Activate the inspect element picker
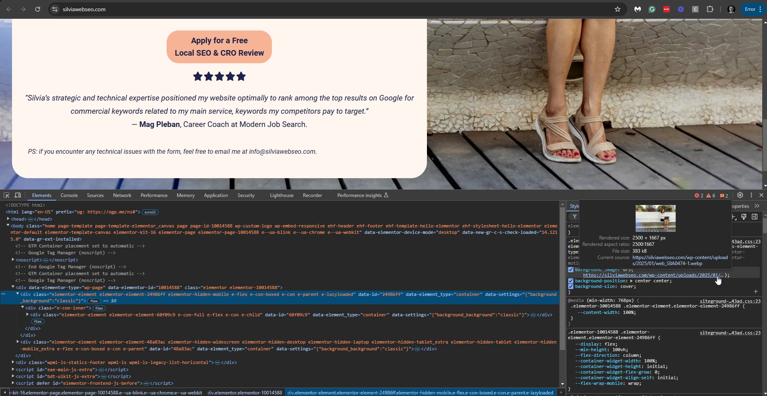Screen dimensions: 767x396 [6, 195]
